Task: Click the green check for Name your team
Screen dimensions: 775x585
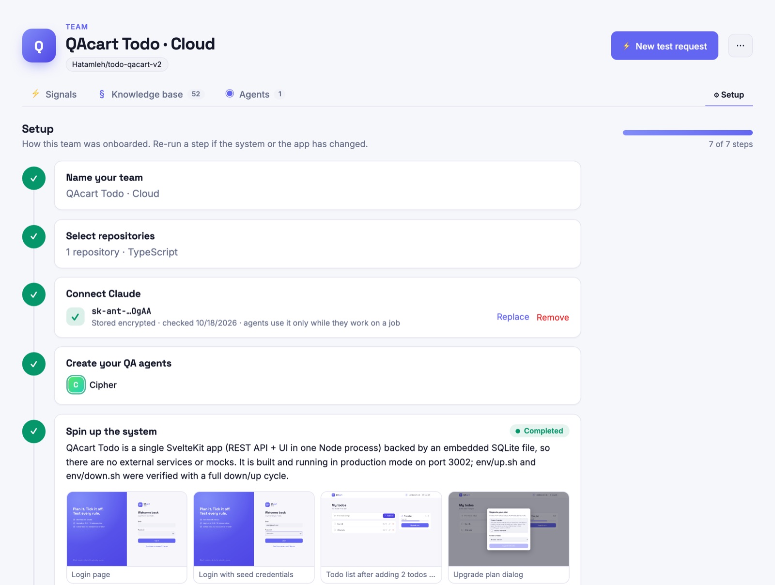Action: pyautogui.click(x=34, y=178)
